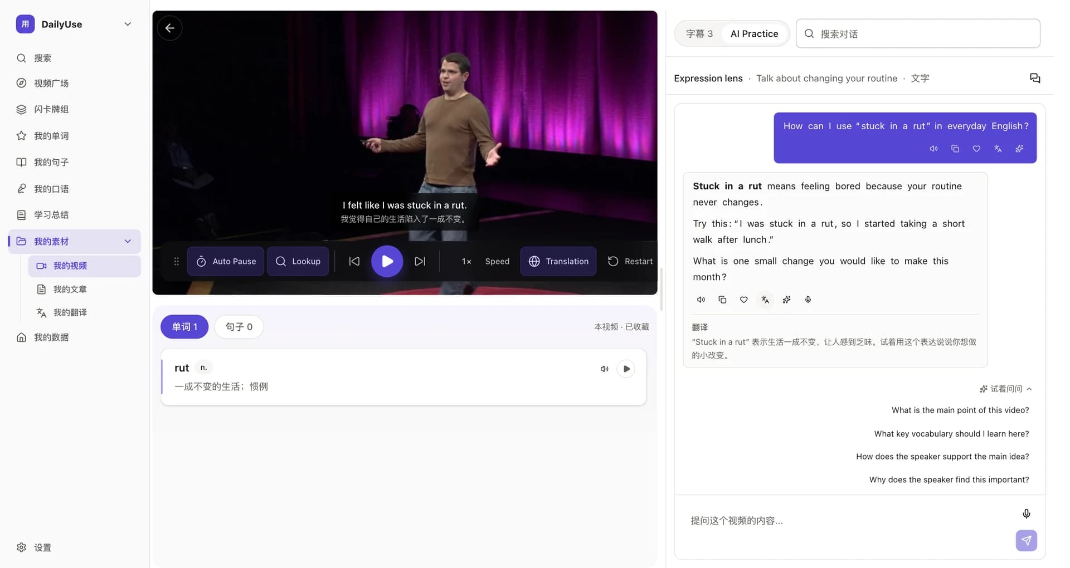The height and width of the screenshot is (568, 1070).
Task: Restart the video playback
Action: coord(630,261)
